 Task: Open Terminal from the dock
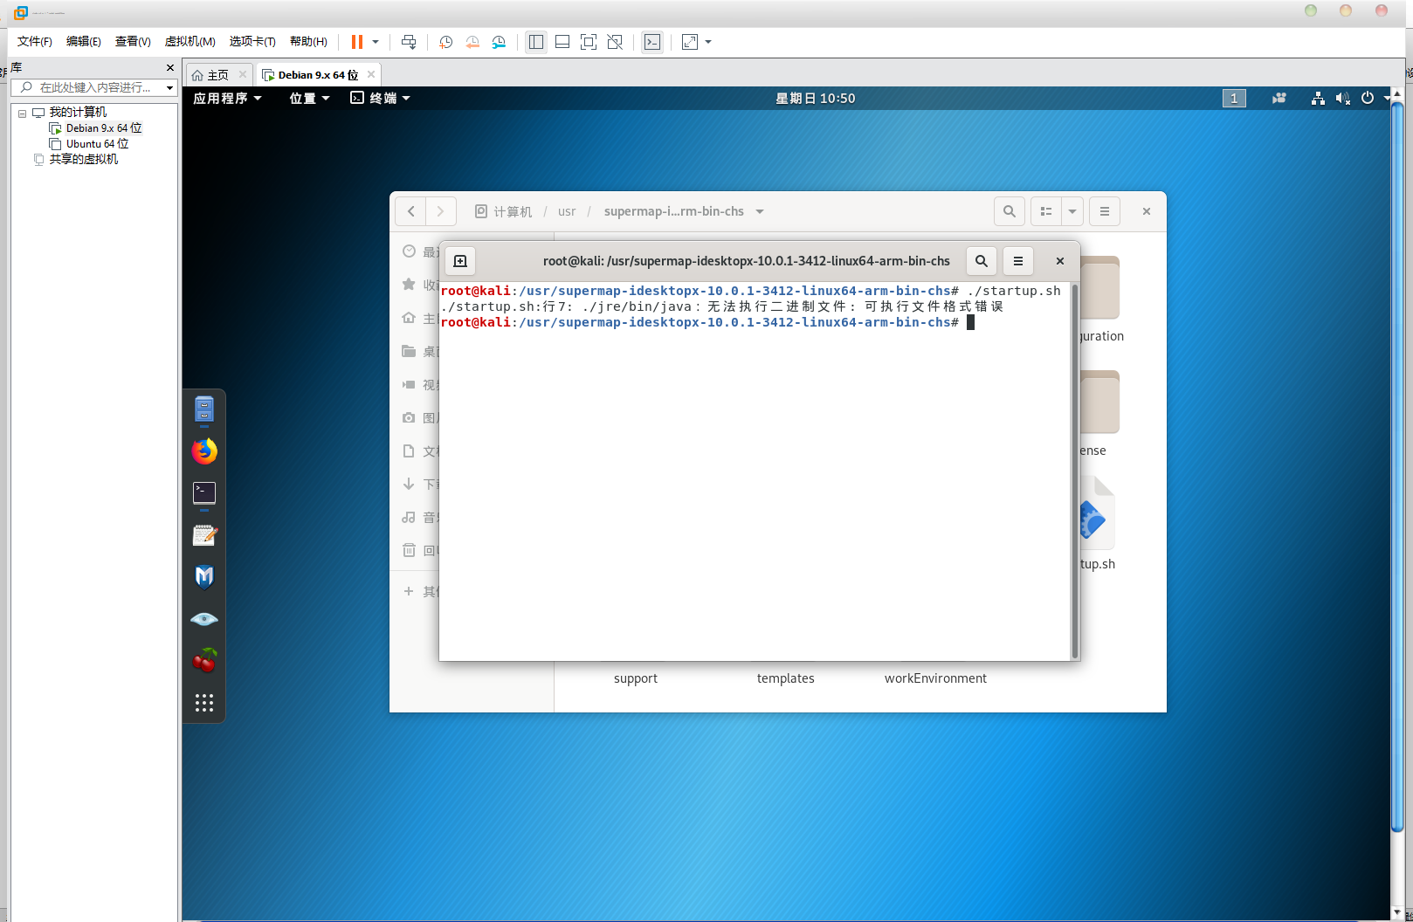pyautogui.click(x=204, y=493)
